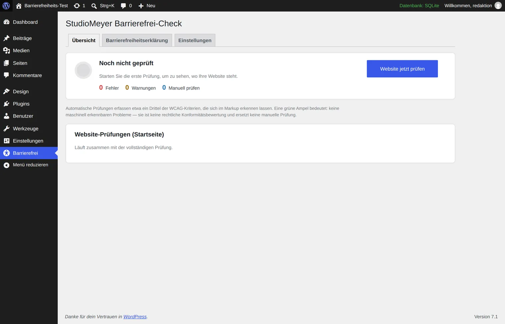
Task: Open the updates icon showing 1
Action: pos(77,6)
